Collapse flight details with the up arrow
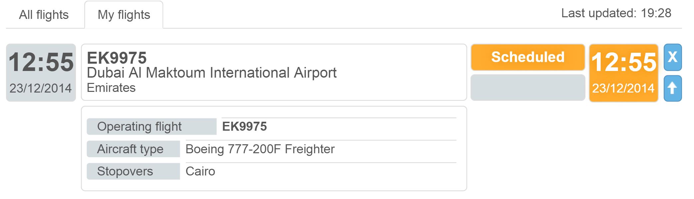Viewport: 694px width, 199px height. (x=673, y=88)
